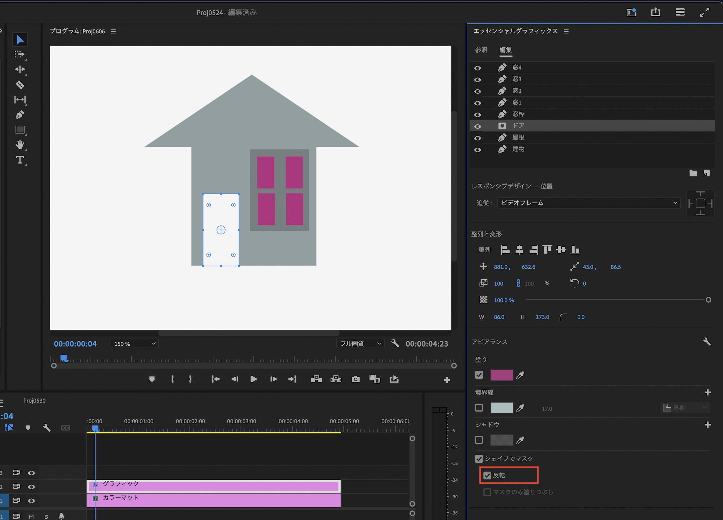Hide the 屋根 layer visibility eye
Image resolution: width=723 pixels, height=520 pixels.
[x=478, y=138]
